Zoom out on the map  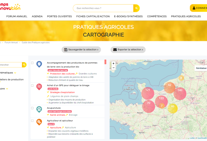pyautogui.click(x=113, y=68)
